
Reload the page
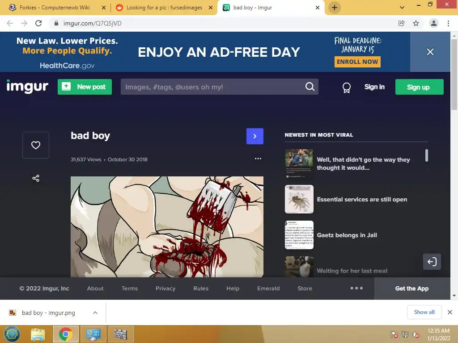(38, 23)
